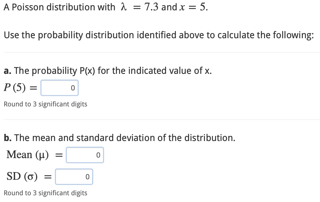Select the placeholder 0 in P(5) box
The height and width of the screenshot is (202, 320).
click(x=73, y=88)
